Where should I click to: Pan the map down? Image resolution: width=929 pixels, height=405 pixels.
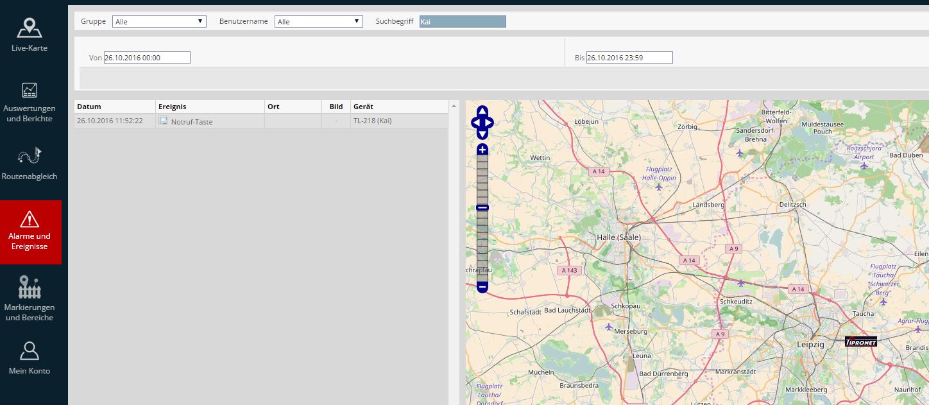coord(482,134)
